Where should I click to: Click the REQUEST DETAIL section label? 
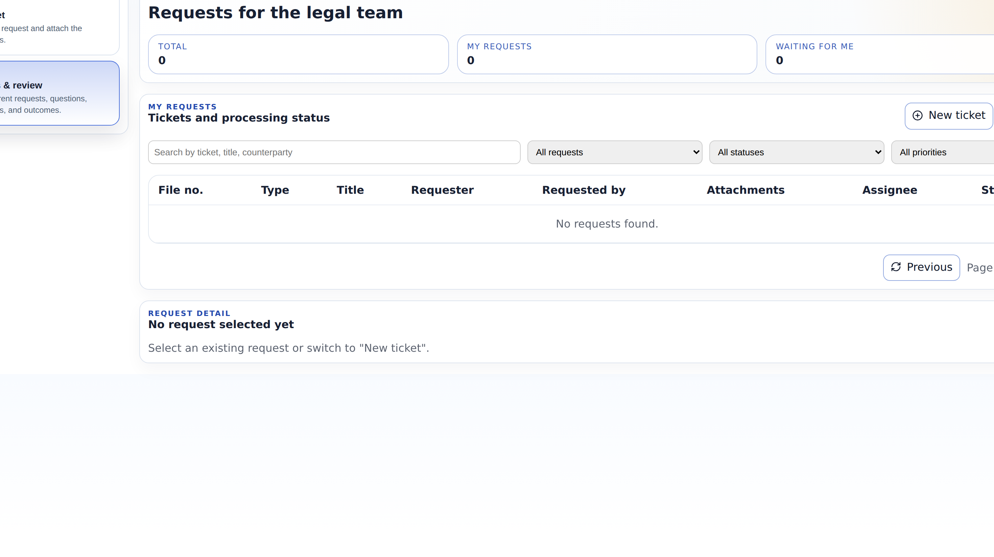[x=189, y=313]
